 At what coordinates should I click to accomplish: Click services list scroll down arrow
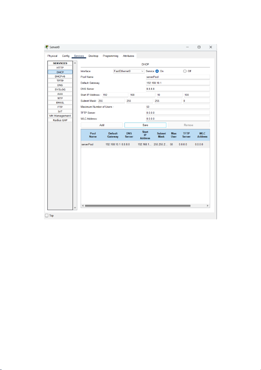tap(75, 208)
